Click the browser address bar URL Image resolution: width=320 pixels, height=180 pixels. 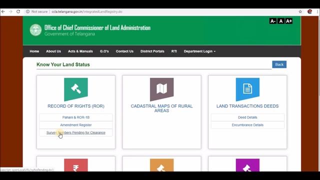click(87, 11)
